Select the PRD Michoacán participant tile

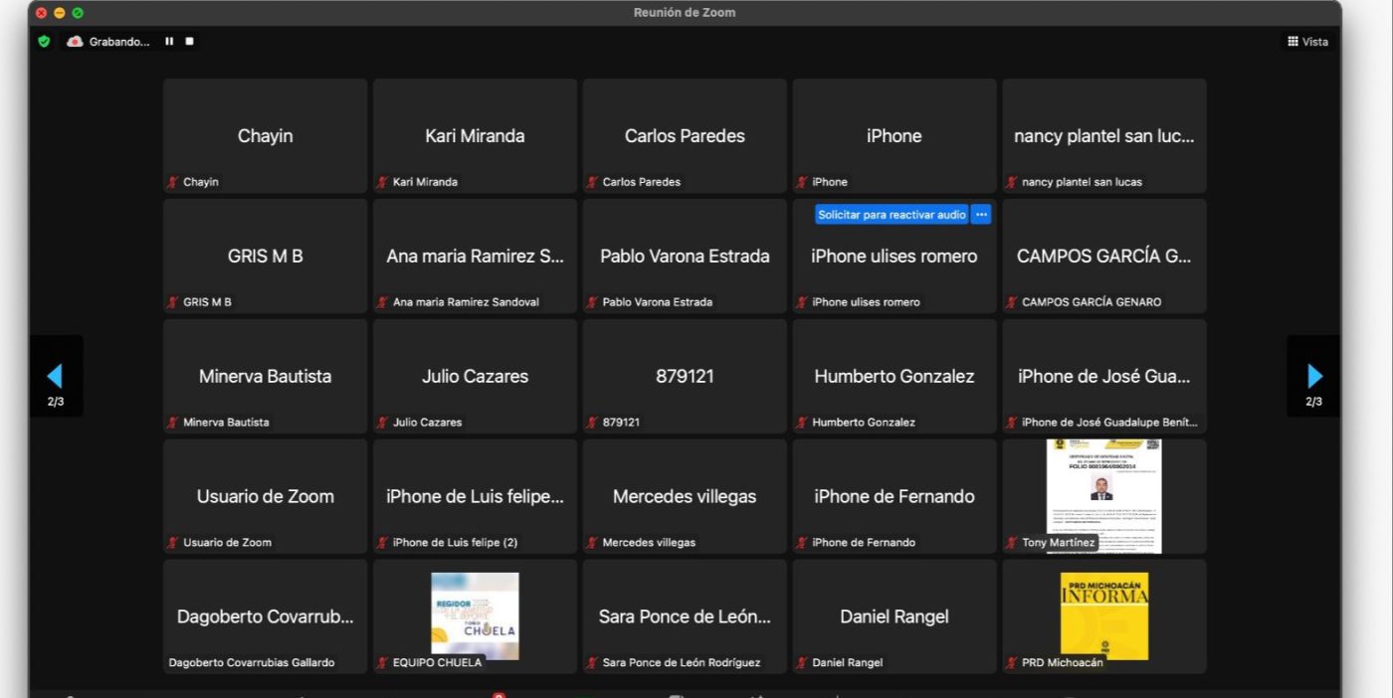tap(1103, 615)
